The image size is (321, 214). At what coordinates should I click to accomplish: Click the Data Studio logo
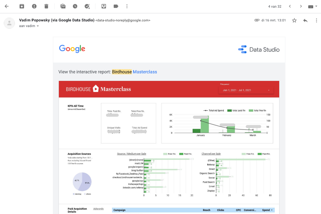coord(259,49)
